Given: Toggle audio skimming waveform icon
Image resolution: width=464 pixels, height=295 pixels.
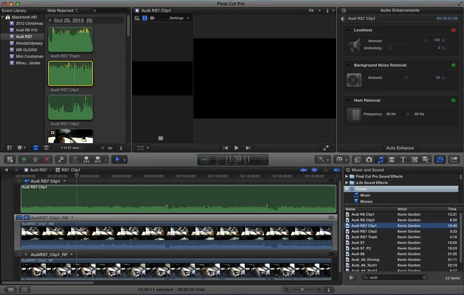Looking at the screenshot, I should 314,170.
